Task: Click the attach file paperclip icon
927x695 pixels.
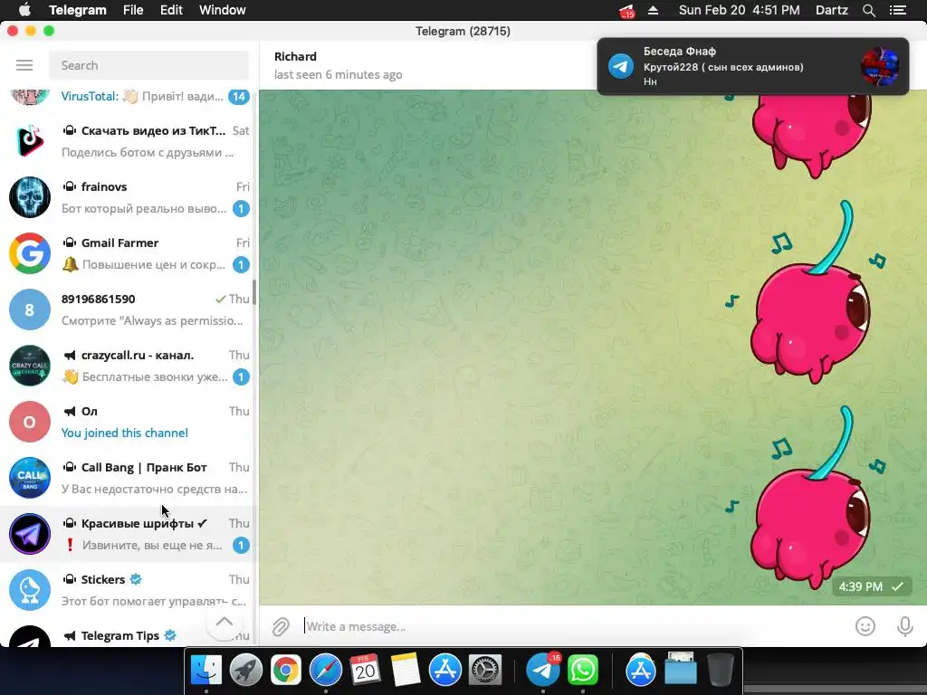Action: [281, 626]
